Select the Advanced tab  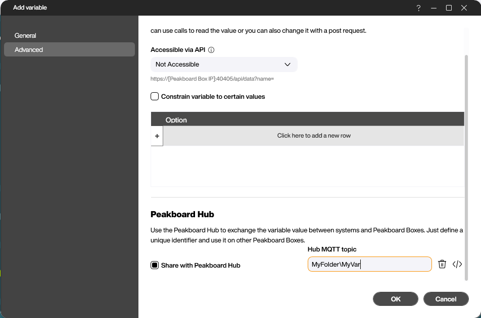coord(69,49)
